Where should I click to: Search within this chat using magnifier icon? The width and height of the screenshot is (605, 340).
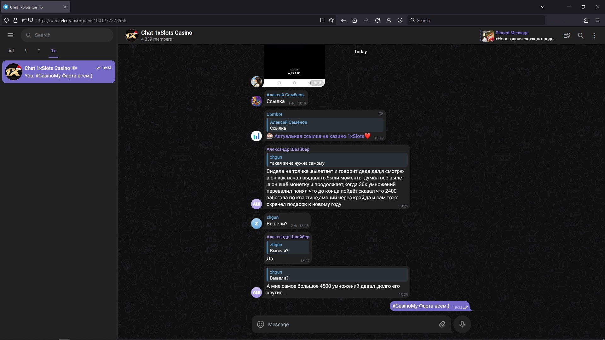point(581,36)
